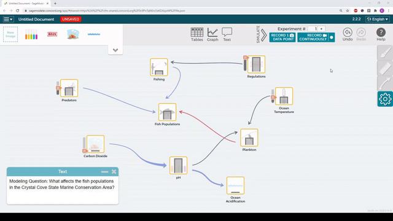
Task: Click the Redo button
Action: coord(361,34)
